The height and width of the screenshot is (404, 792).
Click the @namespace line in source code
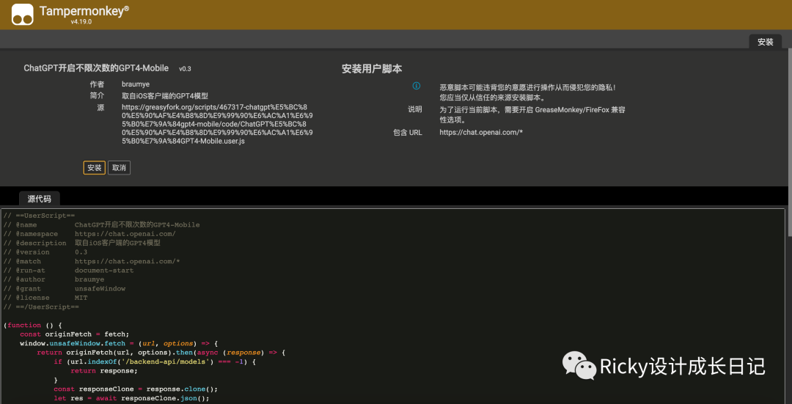pyautogui.click(x=89, y=234)
